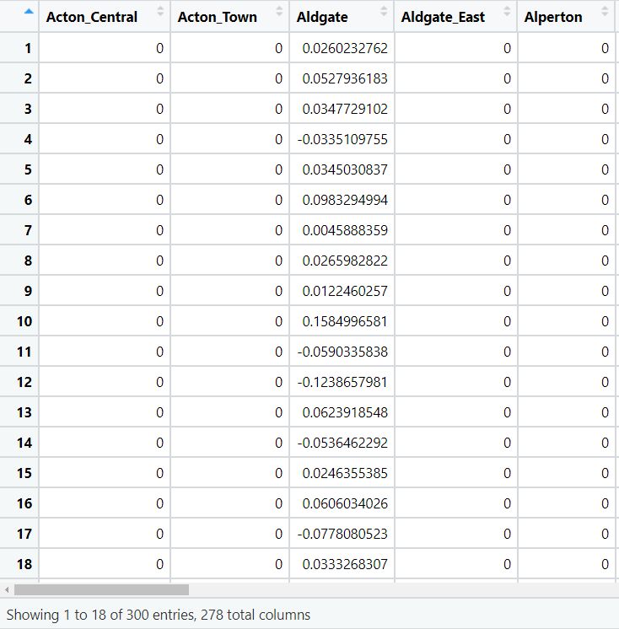Click Acton_Central zero in row 3
The height and width of the screenshot is (629, 619).
(x=159, y=109)
